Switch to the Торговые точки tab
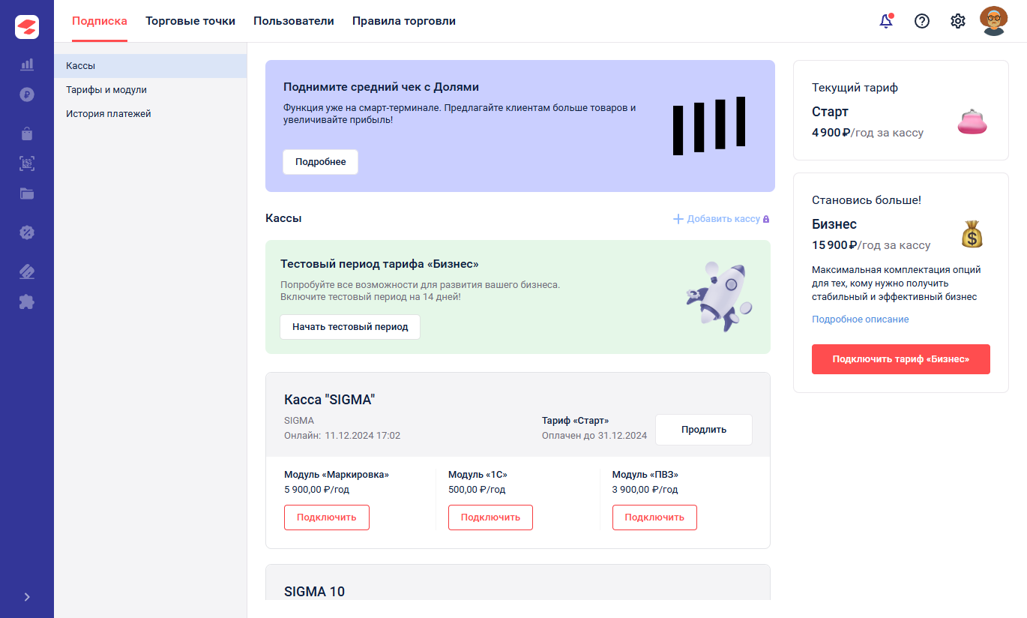 coord(190,21)
